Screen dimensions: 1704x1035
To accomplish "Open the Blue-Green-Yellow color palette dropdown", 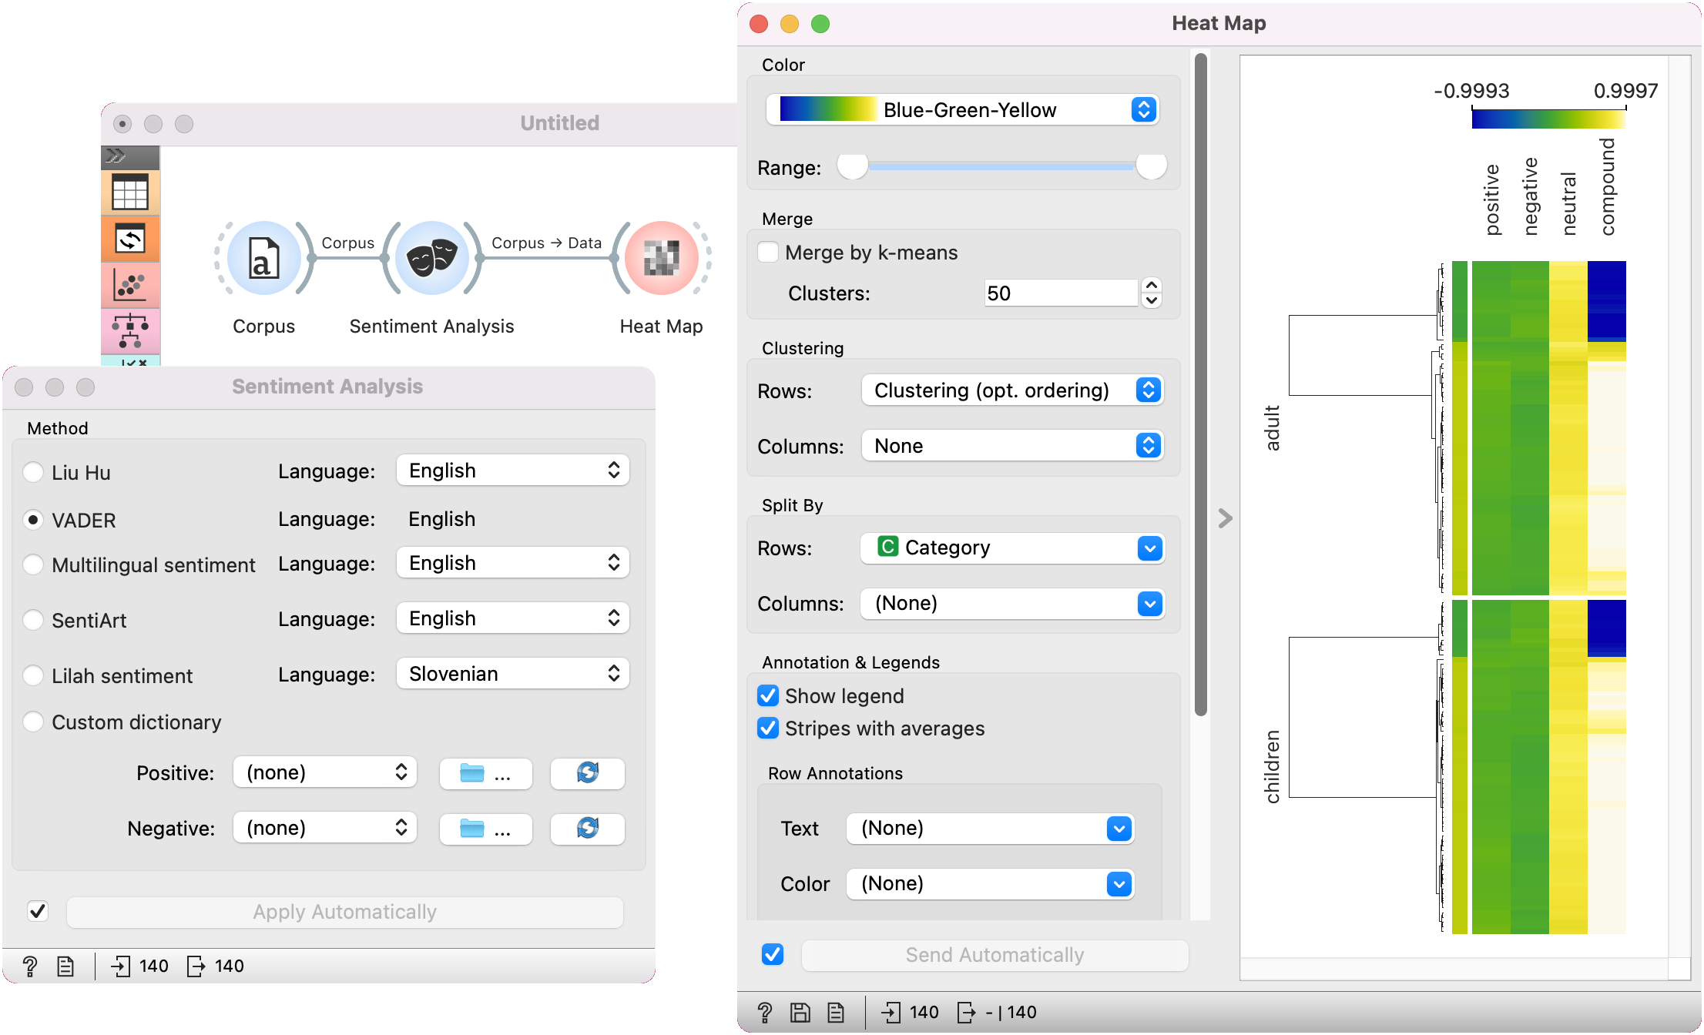I will [963, 110].
